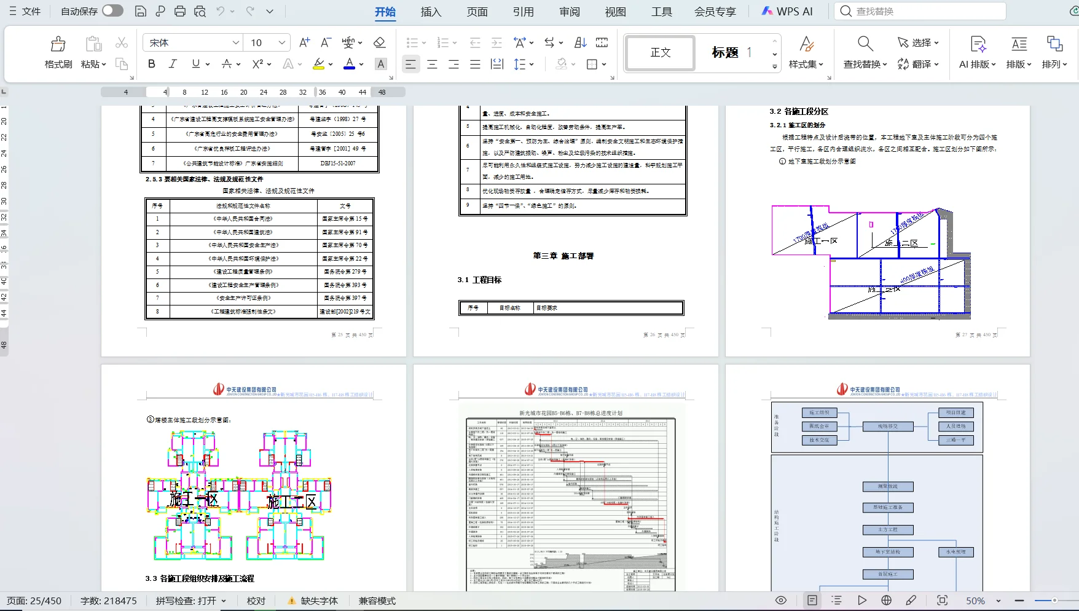Toggle full screen mode in status bar
This screenshot has width=1079, height=611.
[943, 601]
